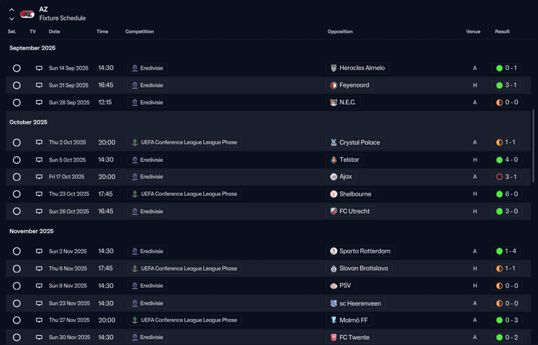Click TV icon for Feyenoord match
This screenshot has width=538, height=345.
pyautogui.click(x=39, y=85)
